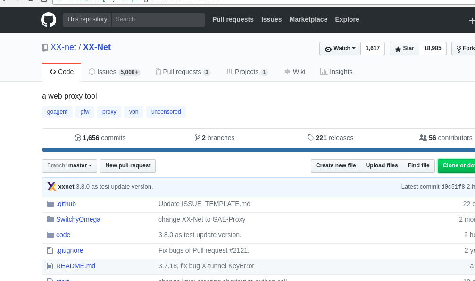The image size is (475, 281).
Task: Select the proxy topic tag
Action: tap(109, 112)
